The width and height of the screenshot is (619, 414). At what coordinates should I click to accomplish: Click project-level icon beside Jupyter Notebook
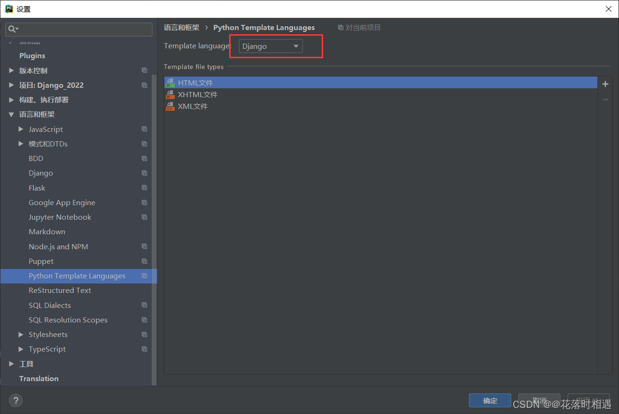click(144, 217)
